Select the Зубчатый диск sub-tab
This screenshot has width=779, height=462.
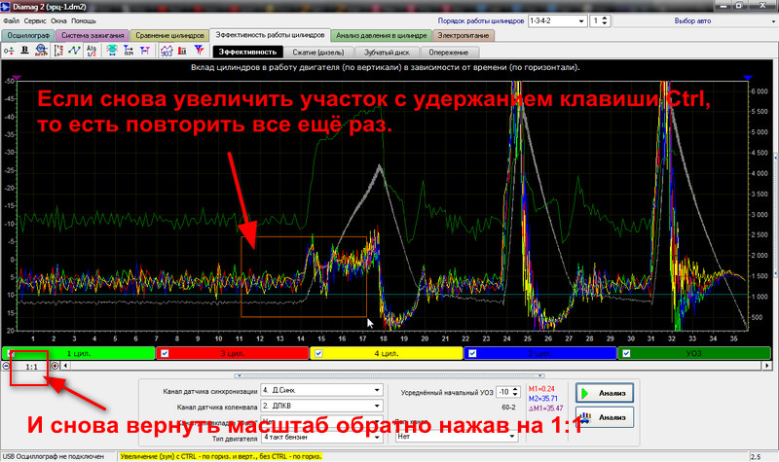click(387, 53)
